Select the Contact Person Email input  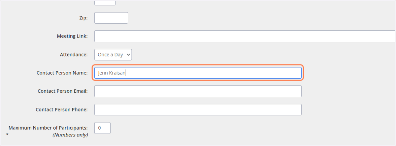coord(198,91)
